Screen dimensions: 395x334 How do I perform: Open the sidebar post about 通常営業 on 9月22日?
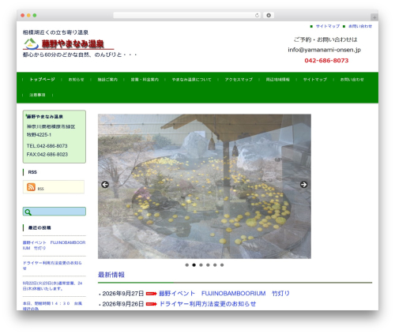pos(52,286)
